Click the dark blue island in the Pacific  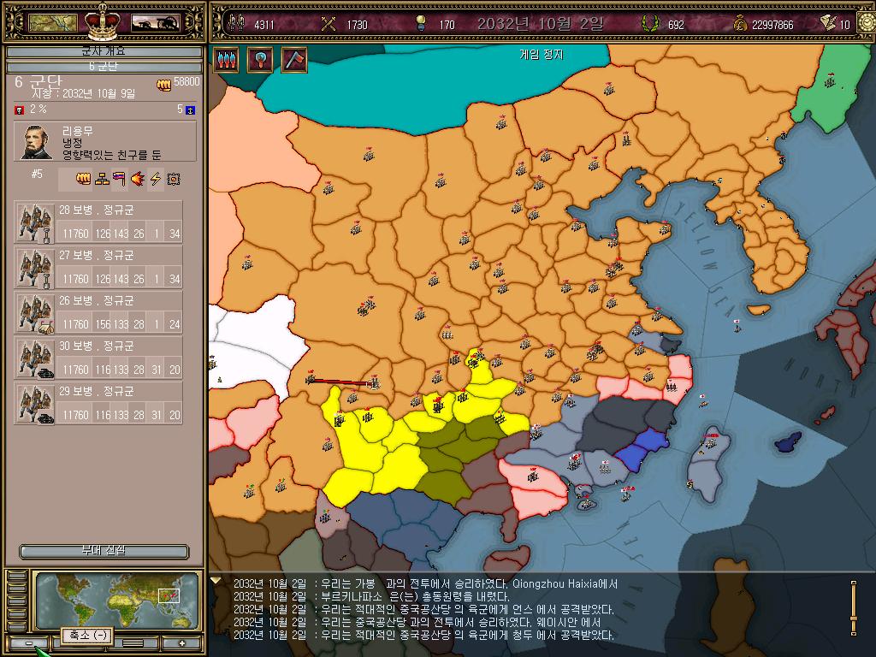pyautogui.click(x=788, y=441)
